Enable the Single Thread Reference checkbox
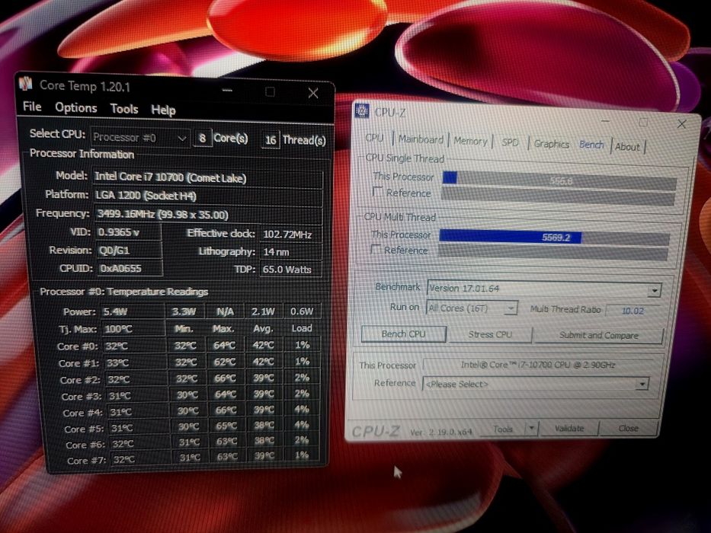711x533 pixels. point(377,191)
